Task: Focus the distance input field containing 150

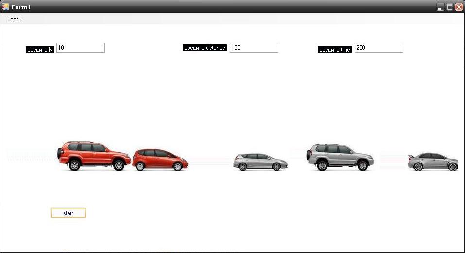Action: (x=254, y=48)
